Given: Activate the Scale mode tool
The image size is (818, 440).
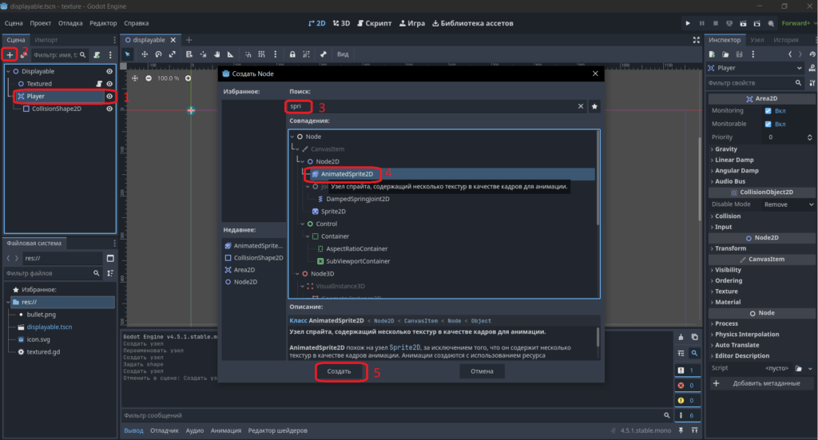Looking at the screenshot, I should pyautogui.click(x=173, y=54).
